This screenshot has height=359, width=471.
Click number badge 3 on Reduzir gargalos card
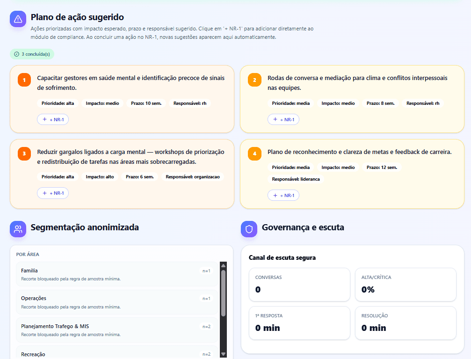(24, 154)
